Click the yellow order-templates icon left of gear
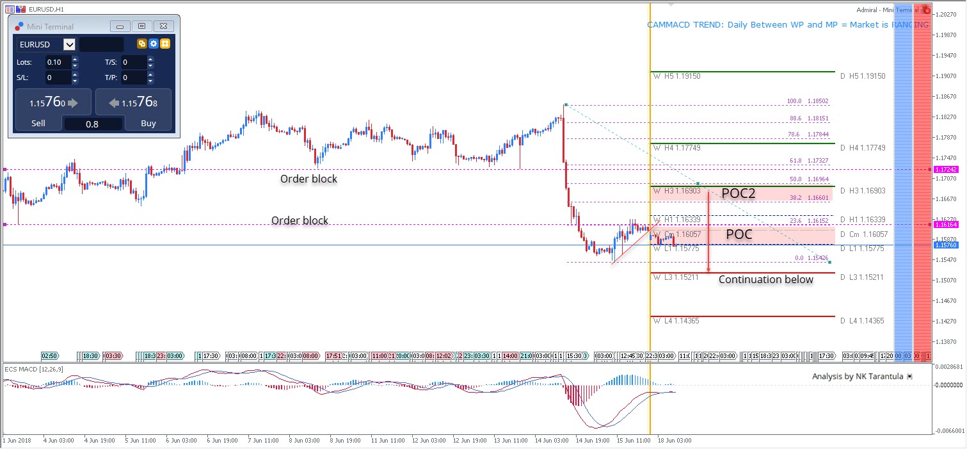 tap(142, 44)
